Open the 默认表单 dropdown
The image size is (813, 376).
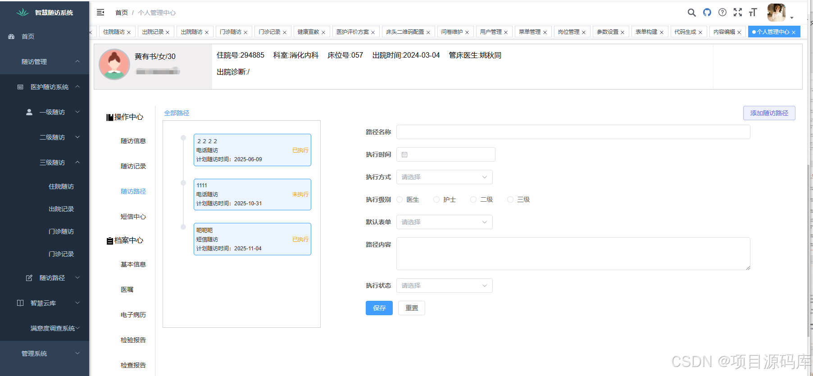(445, 222)
